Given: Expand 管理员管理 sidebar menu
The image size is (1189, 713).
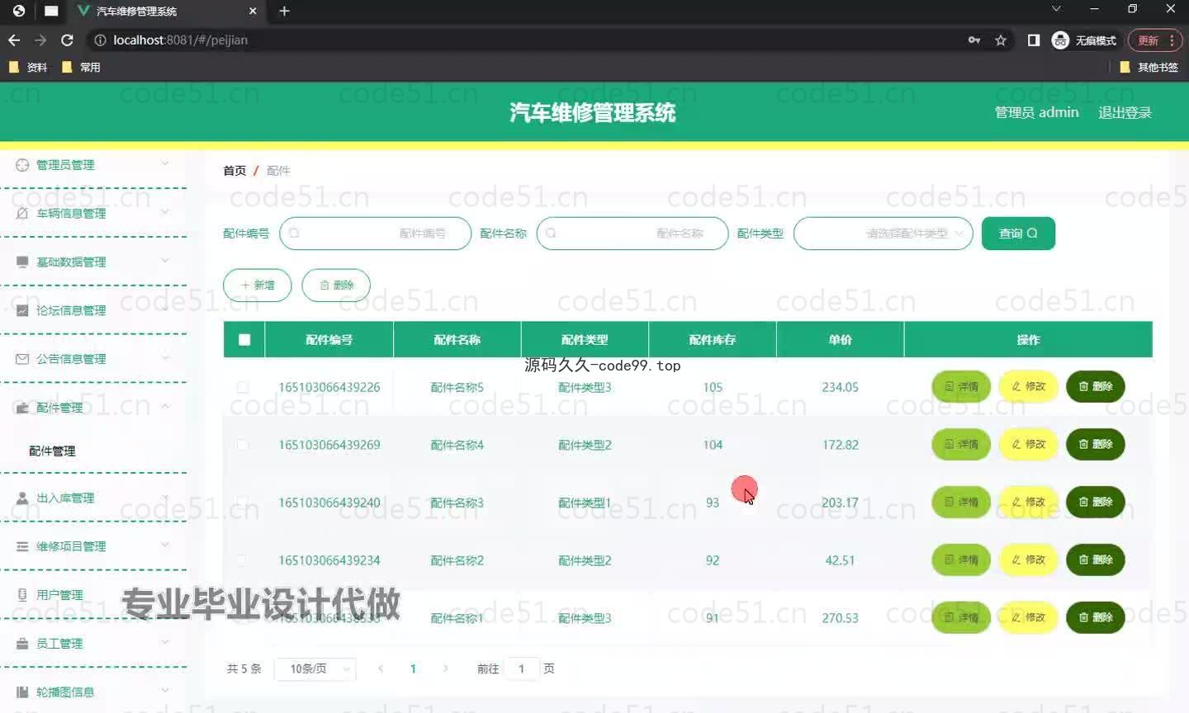Looking at the screenshot, I should point(93,164).
